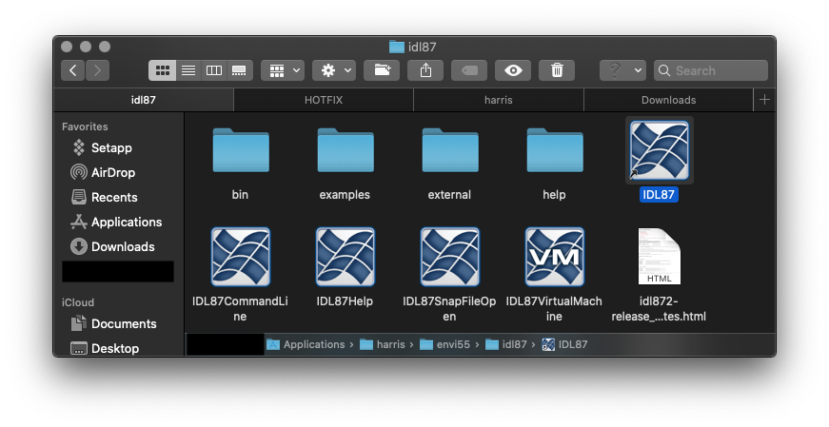
Task: Select the IDL87VirtualMachine icon
Action: tap(554, 257)
